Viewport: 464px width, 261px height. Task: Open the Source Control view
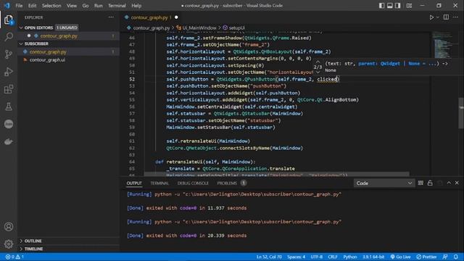pyautogui.click(x=9, y=54)
